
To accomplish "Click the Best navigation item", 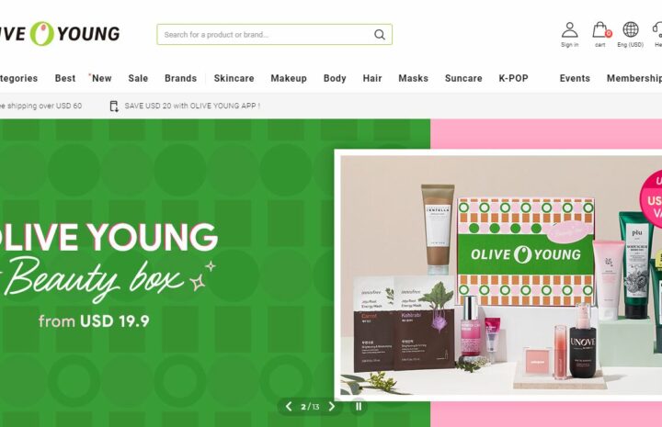I will (65, 78).
